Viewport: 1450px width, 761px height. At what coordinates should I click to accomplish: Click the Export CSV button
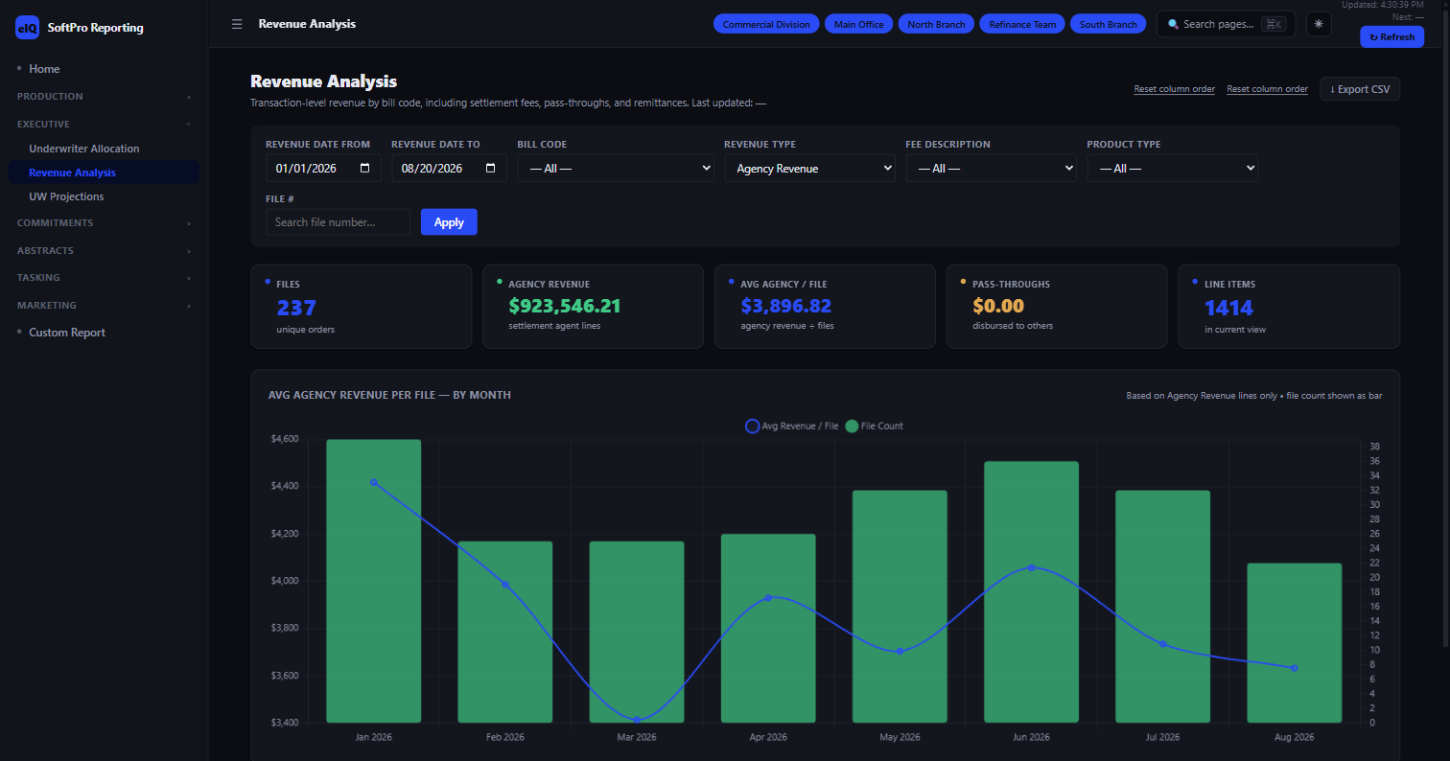coord(1360,89)
